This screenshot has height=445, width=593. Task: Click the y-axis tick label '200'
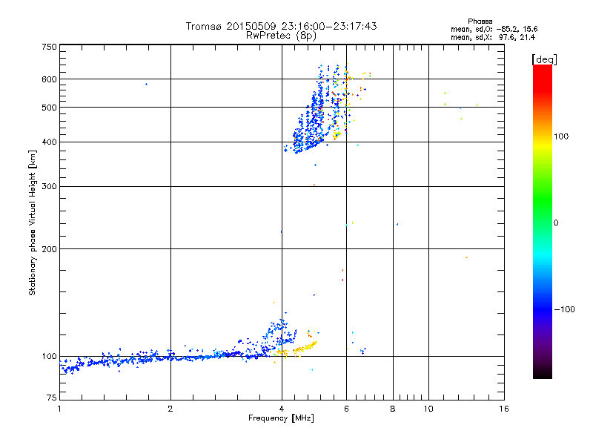(x=49, y=249)
